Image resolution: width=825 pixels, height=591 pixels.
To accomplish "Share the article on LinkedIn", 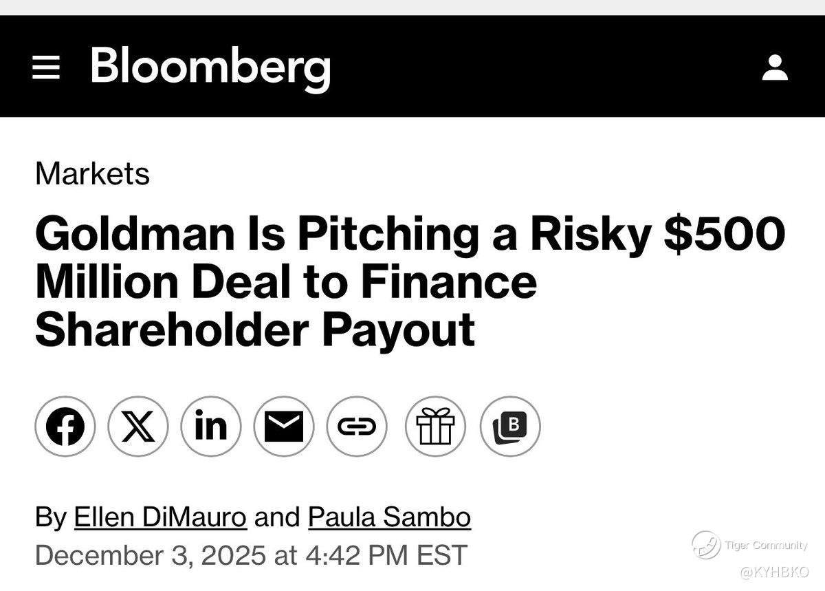I will coord(210,427).
